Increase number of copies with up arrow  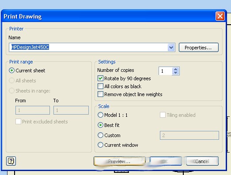pos(175,69)
